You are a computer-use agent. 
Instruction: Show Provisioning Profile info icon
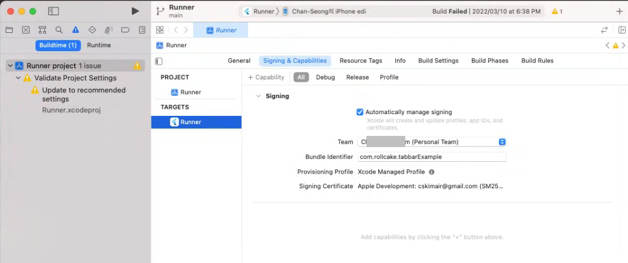click(431, 172)
